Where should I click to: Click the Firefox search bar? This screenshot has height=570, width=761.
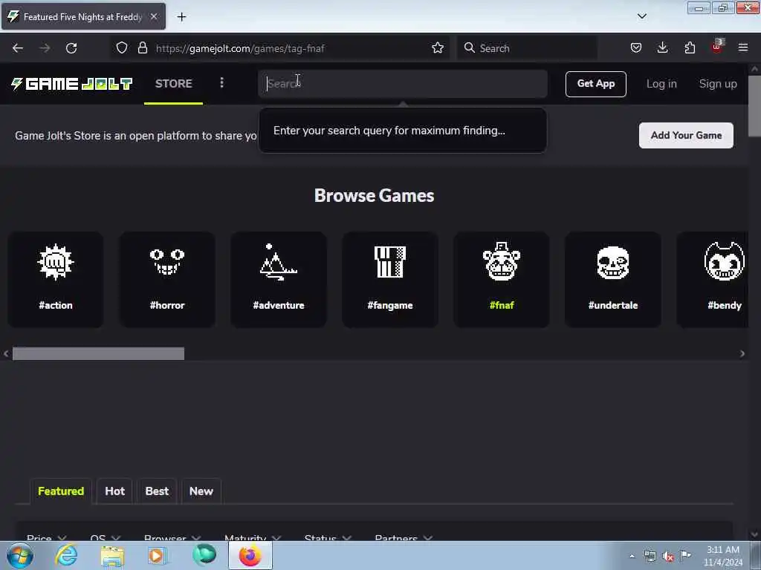point(527,48)
